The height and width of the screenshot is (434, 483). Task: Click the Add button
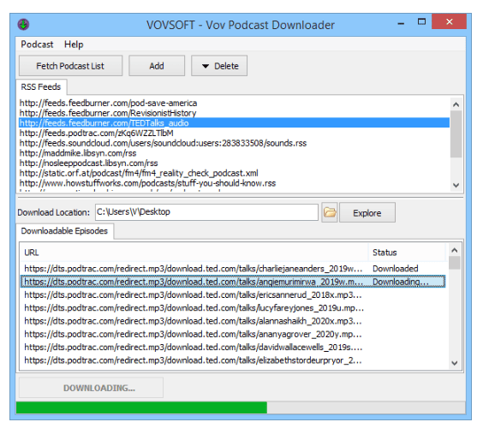[x=157, y=66]
